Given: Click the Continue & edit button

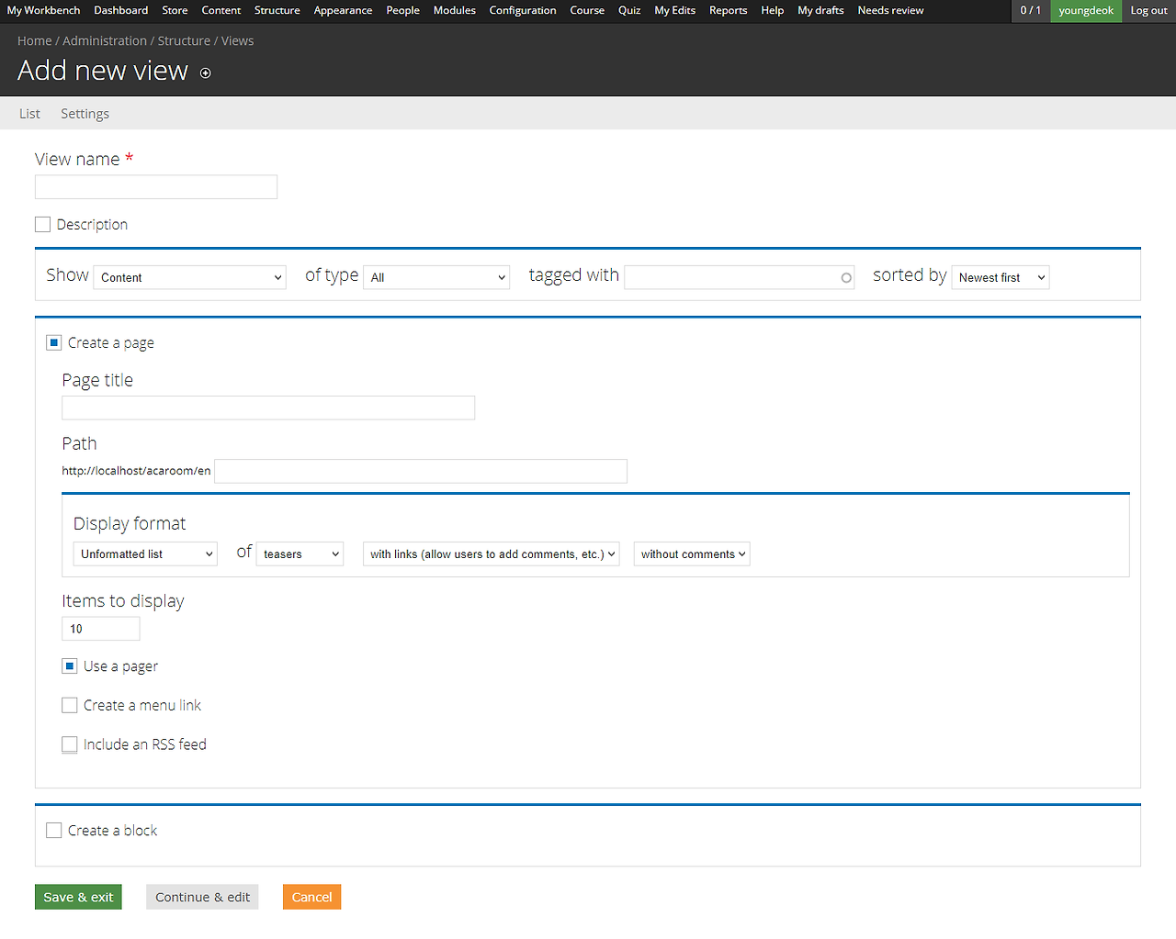Looking at the screenshot, I should (x=202, y=897).
